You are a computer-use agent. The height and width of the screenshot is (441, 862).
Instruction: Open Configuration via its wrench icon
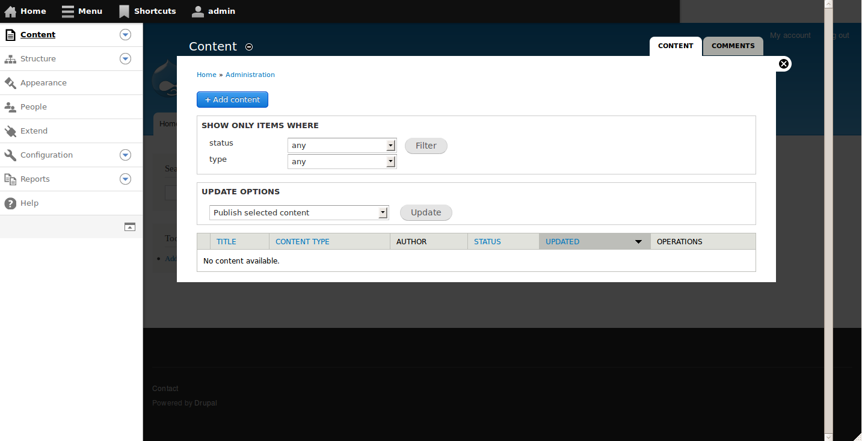pos(10,155)
